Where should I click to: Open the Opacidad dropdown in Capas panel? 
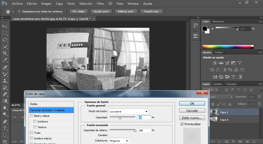(x=260, y=97)
